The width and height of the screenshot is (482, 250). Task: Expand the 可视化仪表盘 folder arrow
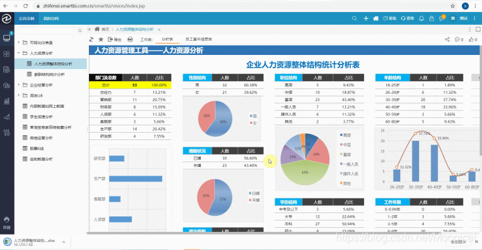(19, 42)
